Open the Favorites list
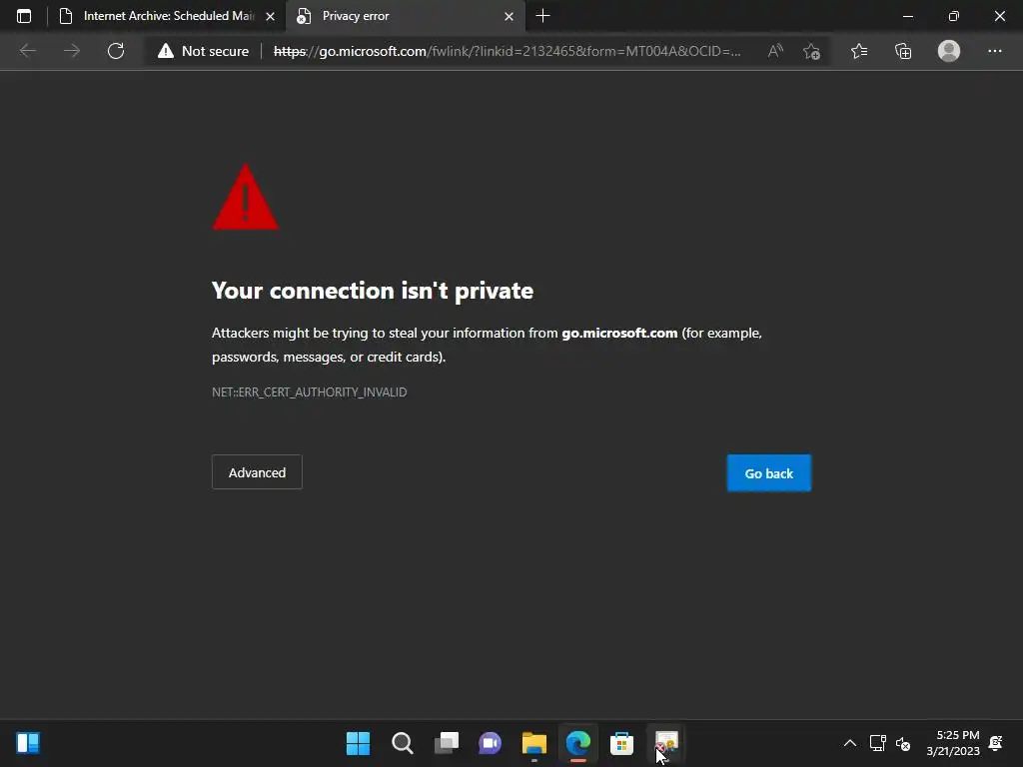Image resolution: width=1023 pixels, height=767 pixels. coord(859,51)
